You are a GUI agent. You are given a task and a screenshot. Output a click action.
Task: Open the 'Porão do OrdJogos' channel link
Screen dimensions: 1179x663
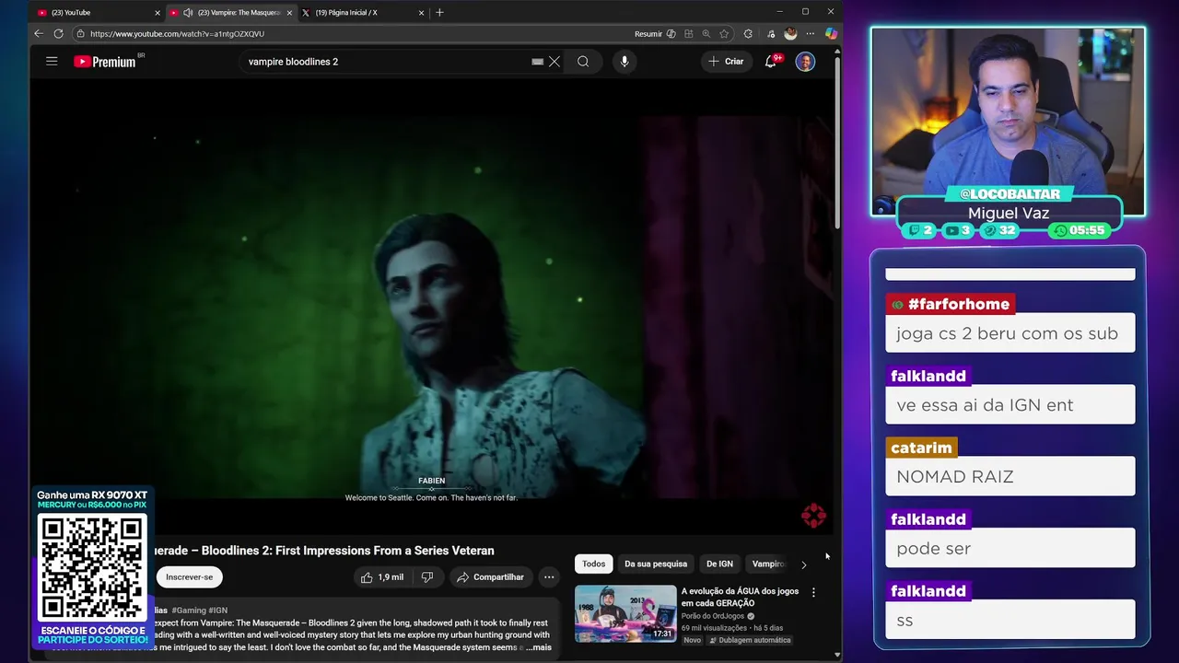click(x=714, y=616)
